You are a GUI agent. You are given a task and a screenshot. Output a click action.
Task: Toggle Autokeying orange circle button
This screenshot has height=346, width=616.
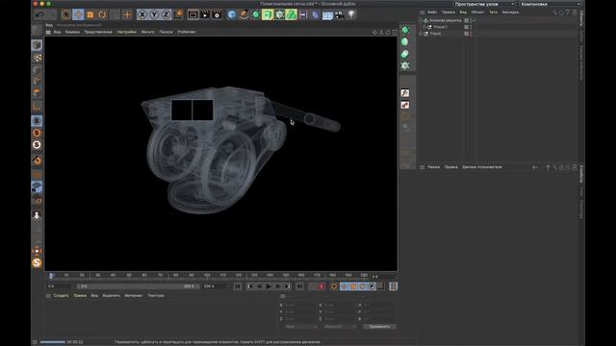[x=334, y=286]
